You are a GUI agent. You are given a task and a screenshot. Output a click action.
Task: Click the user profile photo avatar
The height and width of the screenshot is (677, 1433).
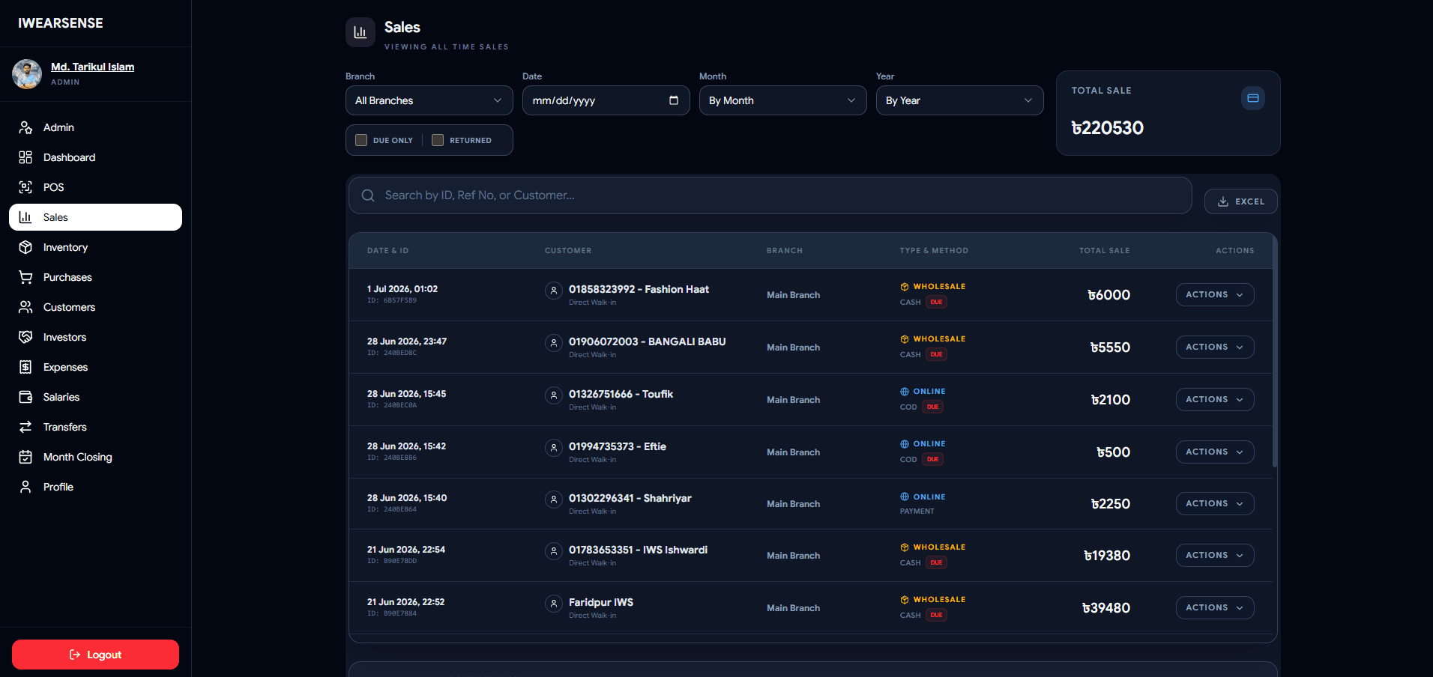27,74
